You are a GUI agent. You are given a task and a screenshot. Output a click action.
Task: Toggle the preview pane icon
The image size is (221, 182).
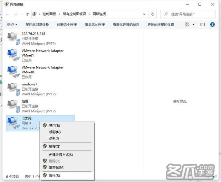tap(202, 25)
